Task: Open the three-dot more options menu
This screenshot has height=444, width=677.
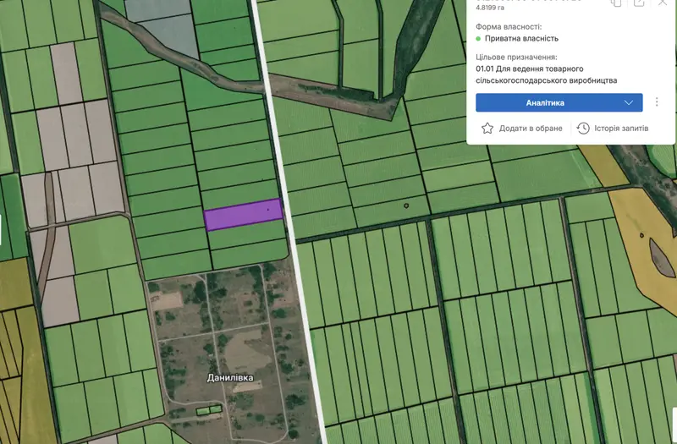Action: (x=657, y=102)
